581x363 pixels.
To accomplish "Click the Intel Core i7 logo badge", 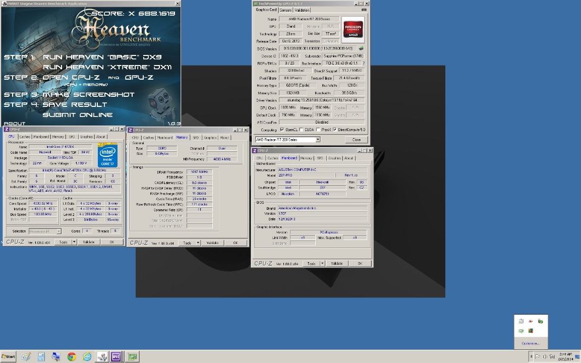I will 108,155.
